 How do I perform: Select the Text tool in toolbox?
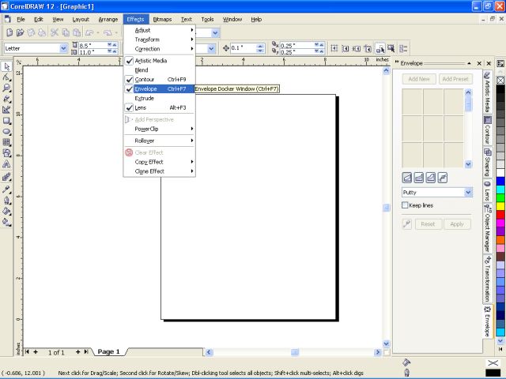pyautogui.click(x=6, y=164)
